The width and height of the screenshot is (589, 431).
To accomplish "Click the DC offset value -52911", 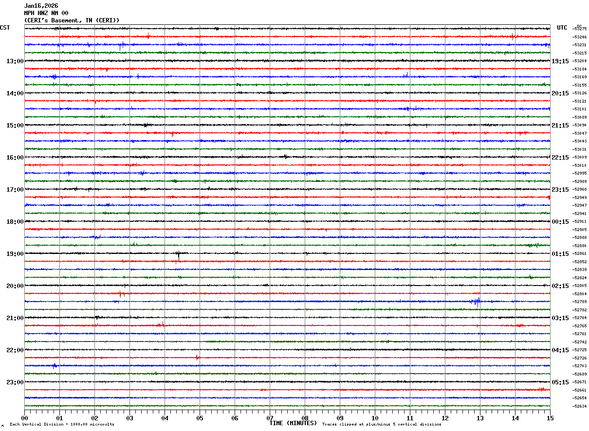I will 579,221.
